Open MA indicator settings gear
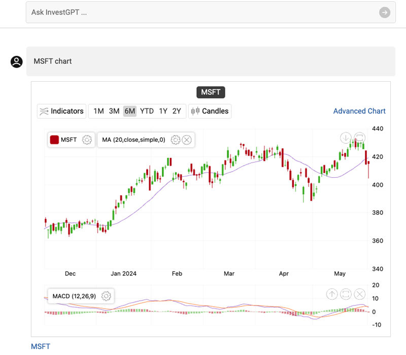Viewport: 406px width, 355px height. tap(176, 140)
